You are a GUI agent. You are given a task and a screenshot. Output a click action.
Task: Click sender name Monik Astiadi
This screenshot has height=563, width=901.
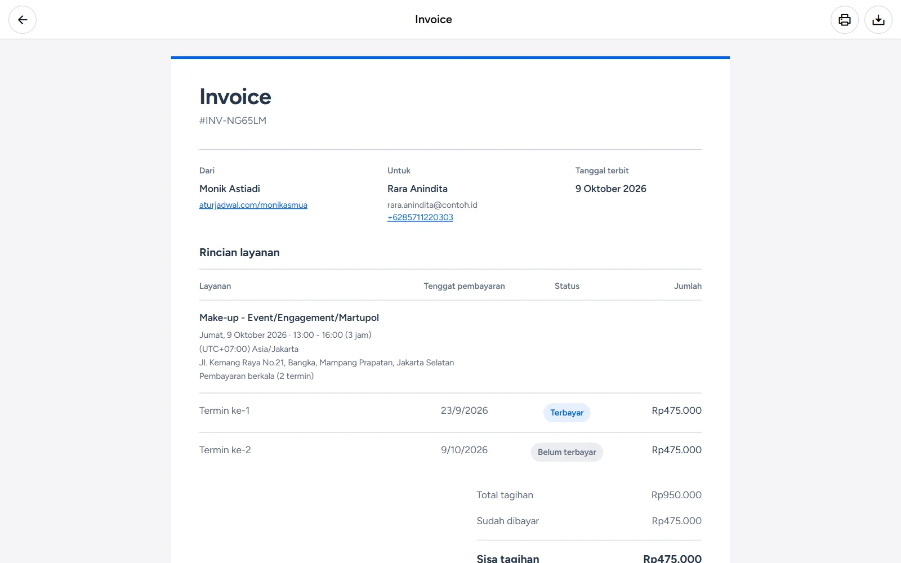(x=230, y=189)
